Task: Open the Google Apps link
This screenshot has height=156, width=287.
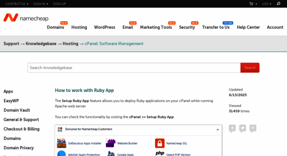Action: tap(125, 155)
